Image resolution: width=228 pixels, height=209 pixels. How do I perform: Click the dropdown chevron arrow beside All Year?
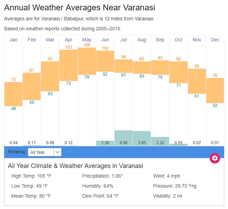58,152
